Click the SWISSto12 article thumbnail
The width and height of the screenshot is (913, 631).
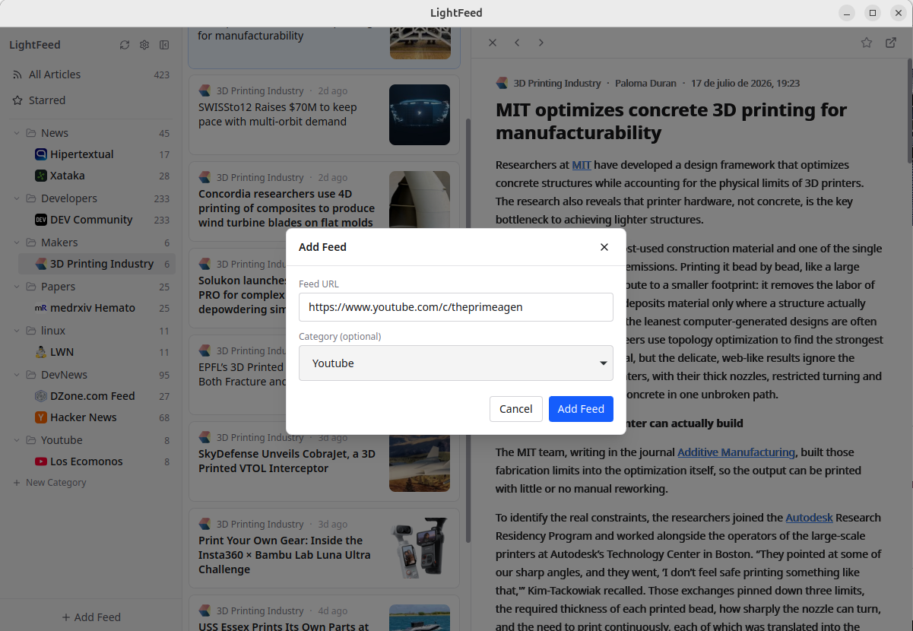click(x=420, y=115)
